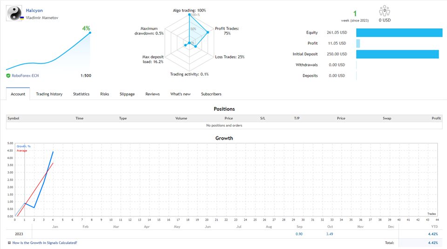Click the small growth sparkline chart
This screenshot has height=249, width=447.
coord(48,50)
